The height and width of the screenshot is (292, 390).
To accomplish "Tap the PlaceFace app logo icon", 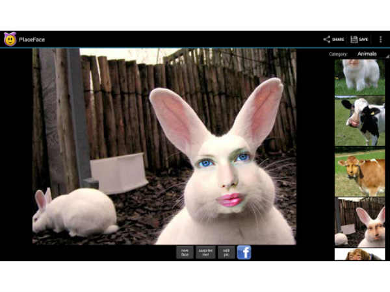I will 10,39.
